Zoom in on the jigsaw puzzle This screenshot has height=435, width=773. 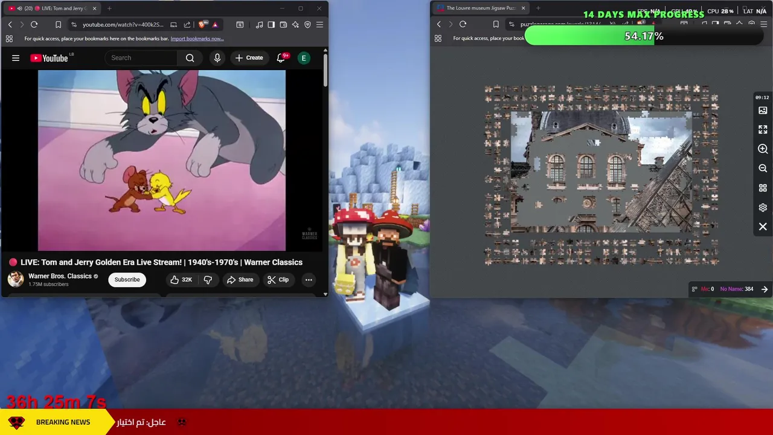click(x=763, y=149)
